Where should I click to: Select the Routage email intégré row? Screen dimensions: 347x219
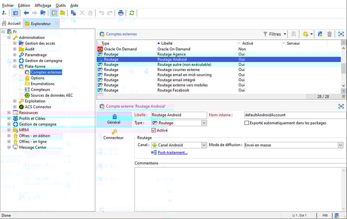[219, 80]
